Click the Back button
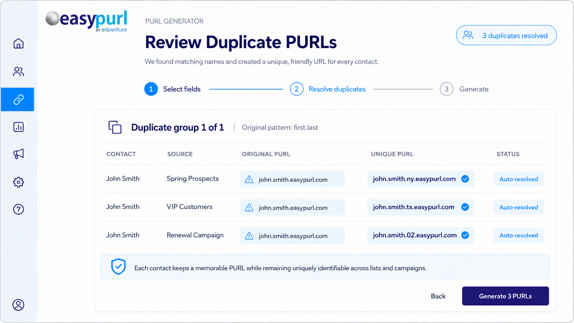The height and width of the screenshot is (323, 574). tap(438, 296)
